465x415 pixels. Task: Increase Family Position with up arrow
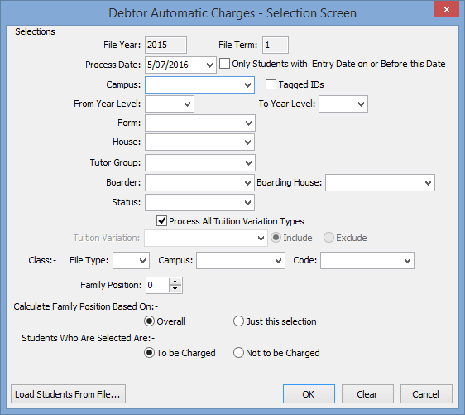(x=175, y=282)
